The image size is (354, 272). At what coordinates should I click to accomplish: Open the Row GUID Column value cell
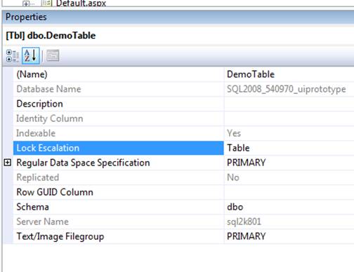[x=289, y=192]
